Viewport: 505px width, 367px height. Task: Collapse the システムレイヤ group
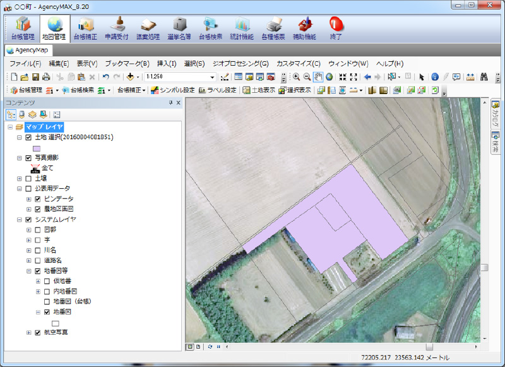point(20,219)
